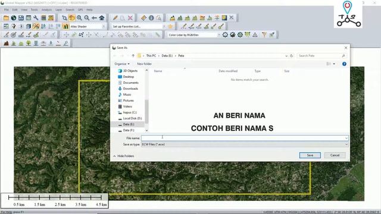
Task: Open the wrench configuration tool
Action: pyautogui.click(x=36, y=18)
